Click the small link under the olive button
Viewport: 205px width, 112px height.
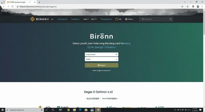102,70
